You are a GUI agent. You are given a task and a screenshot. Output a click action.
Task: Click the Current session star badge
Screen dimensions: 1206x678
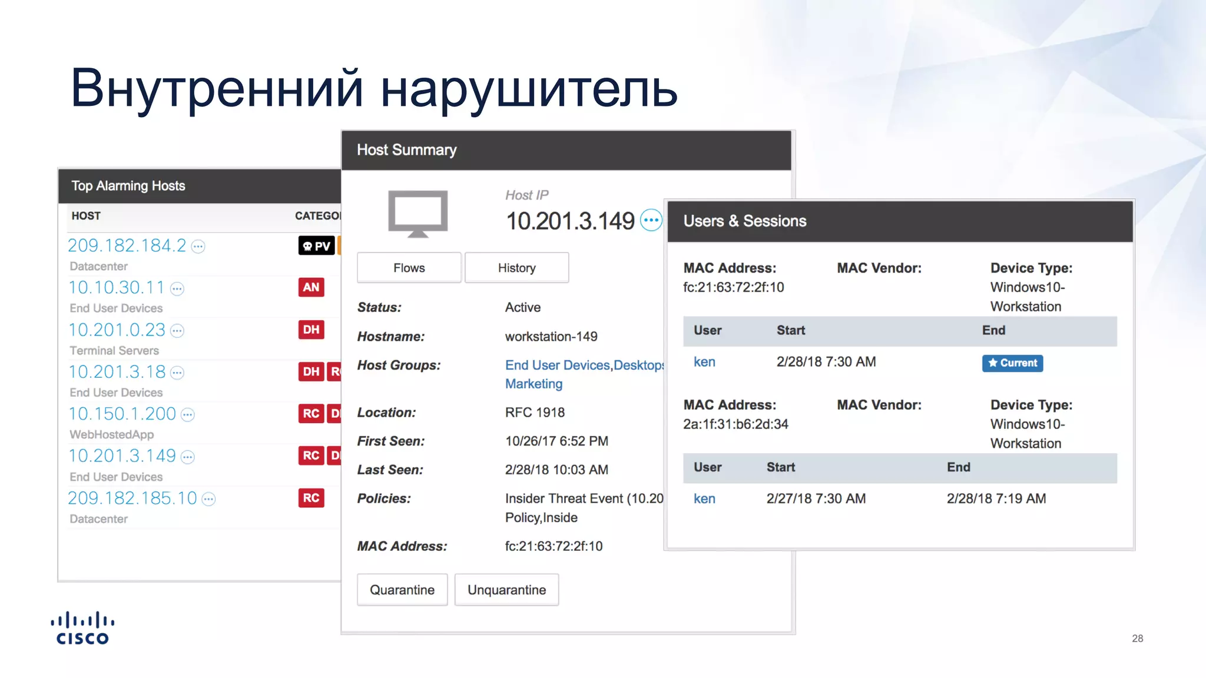pos(1012,363)
